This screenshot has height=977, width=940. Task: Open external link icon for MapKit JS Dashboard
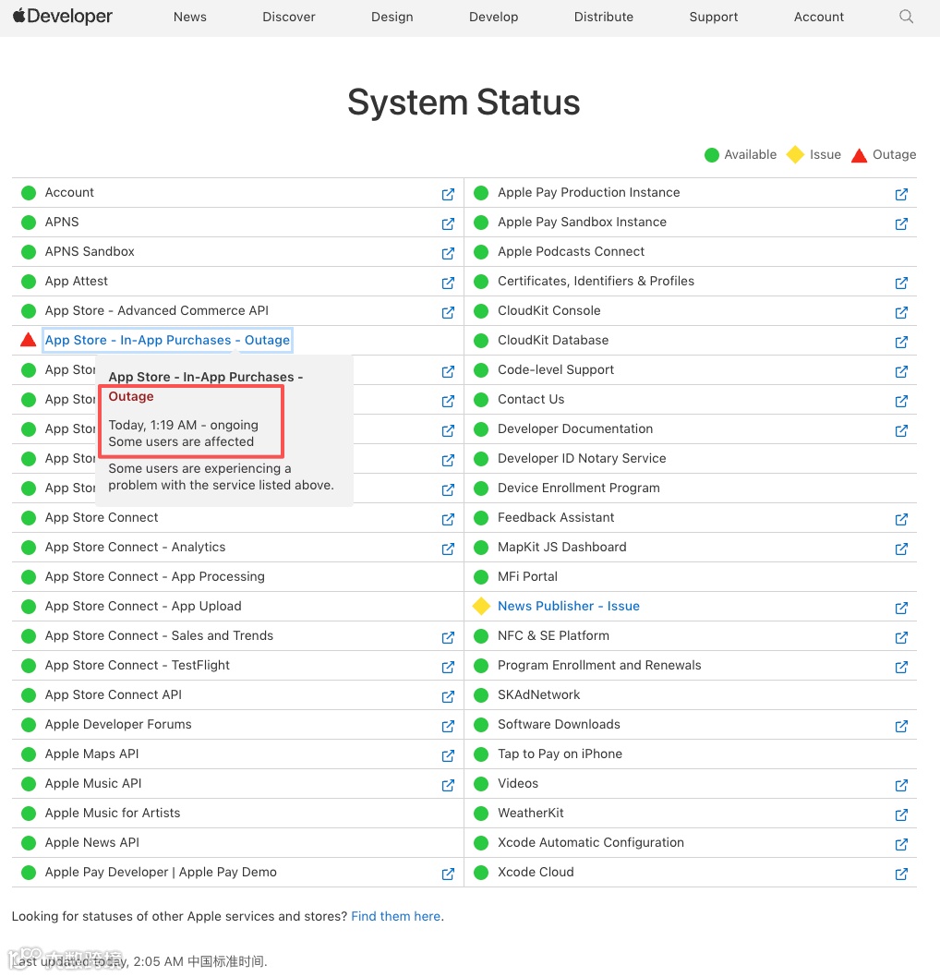click(x=901, y=549)
